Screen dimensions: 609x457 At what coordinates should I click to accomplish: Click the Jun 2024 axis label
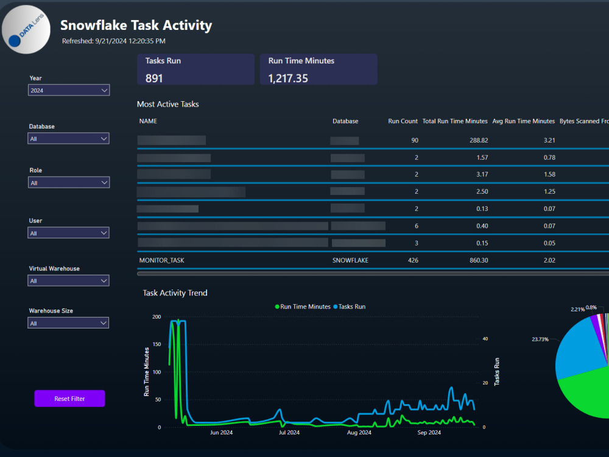point(222,433)
